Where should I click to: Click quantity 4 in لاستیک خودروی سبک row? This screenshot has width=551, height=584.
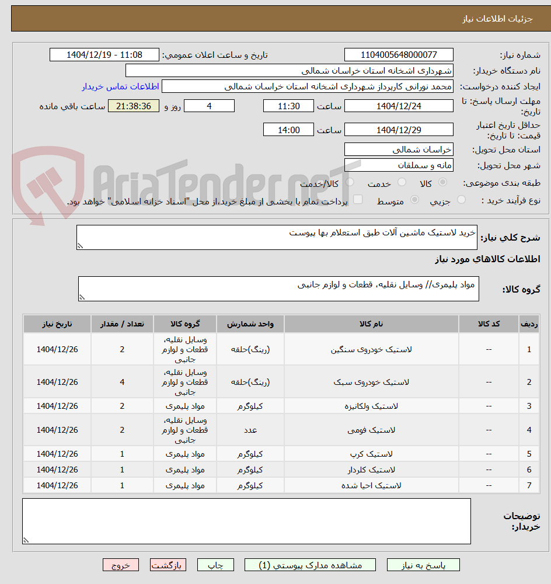pos(122,382)
